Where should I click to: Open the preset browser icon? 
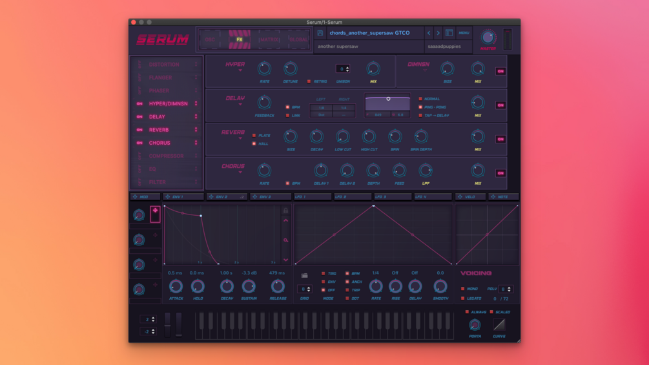(x=449, y=33)
